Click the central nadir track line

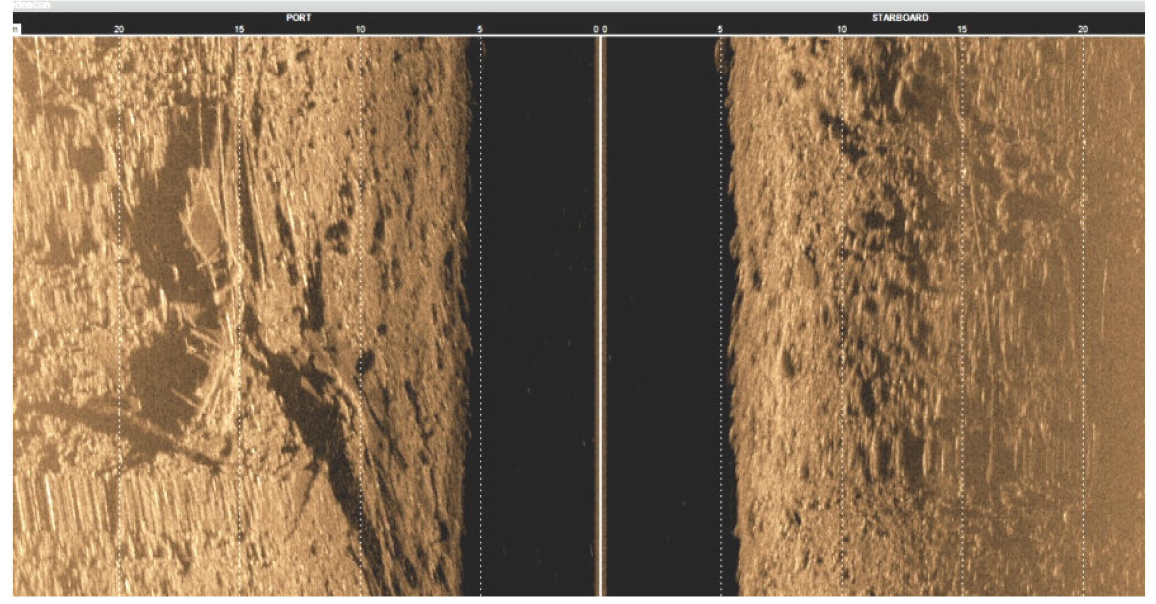point(600,313)
